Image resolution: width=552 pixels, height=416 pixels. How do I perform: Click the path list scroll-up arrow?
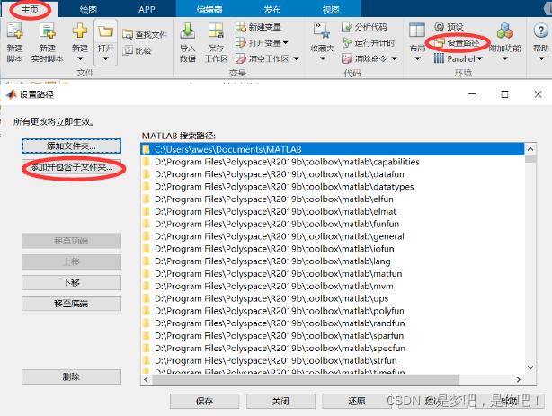[x=530, y=149]
